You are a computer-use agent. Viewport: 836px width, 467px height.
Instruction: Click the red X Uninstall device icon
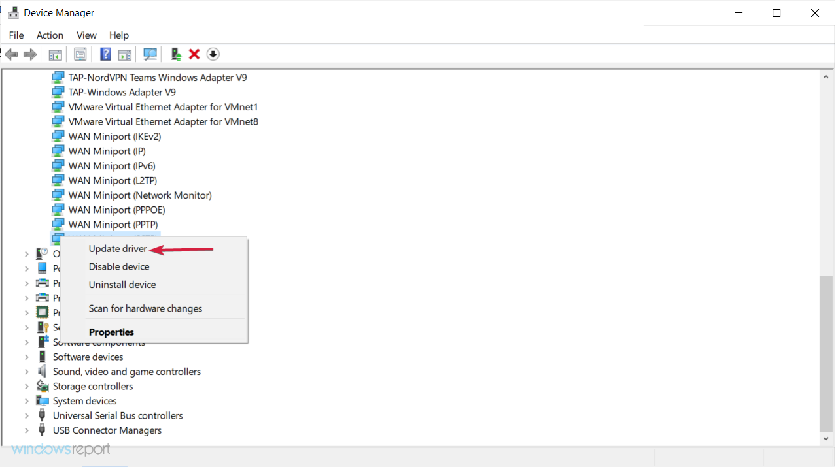(x=194, y=54)
